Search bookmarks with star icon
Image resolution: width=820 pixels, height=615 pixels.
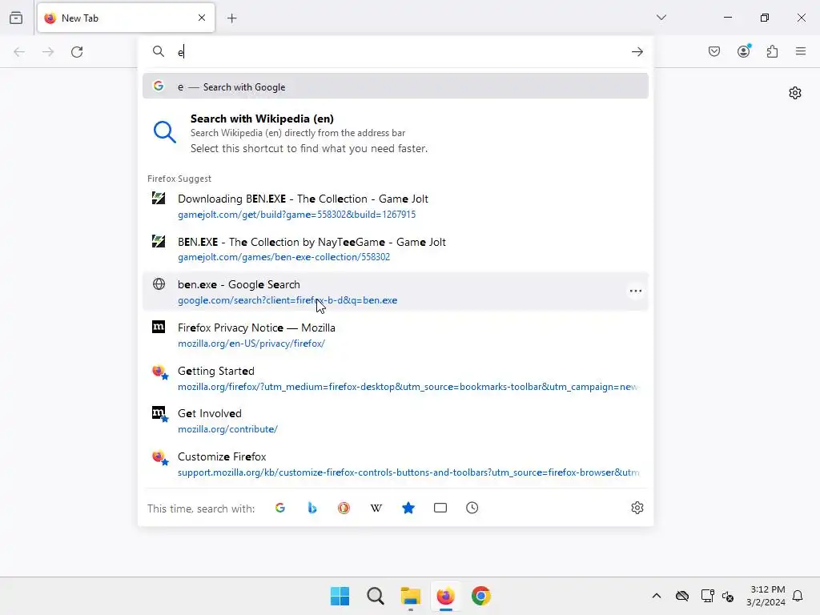pyautogui.click(x=408, y=508)
